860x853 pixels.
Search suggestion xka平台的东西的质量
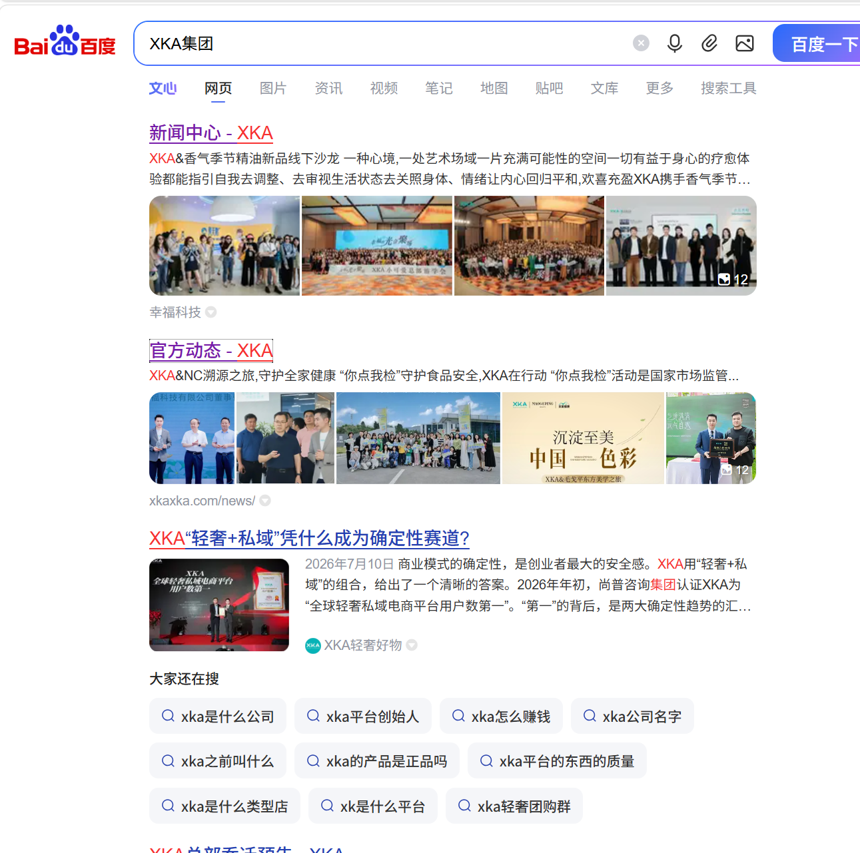click(x=558, y=761)
